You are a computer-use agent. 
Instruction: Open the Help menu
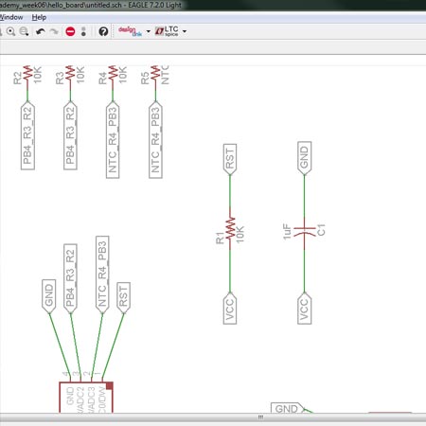click(39, 17)
